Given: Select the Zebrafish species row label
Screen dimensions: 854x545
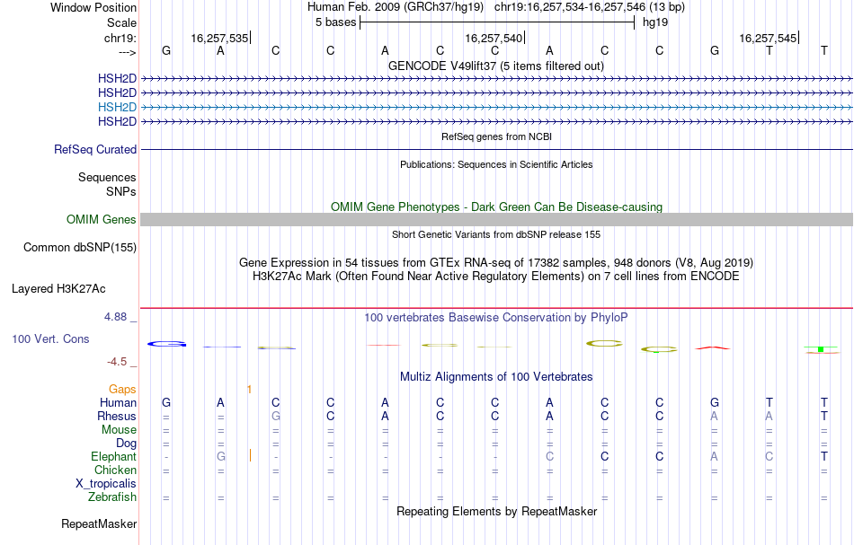Looking at the screenshot, I should [112, 497].
